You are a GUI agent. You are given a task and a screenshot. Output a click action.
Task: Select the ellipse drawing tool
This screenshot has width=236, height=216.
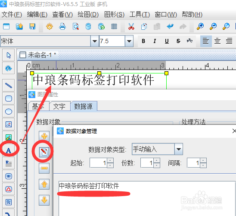tap(9, 111)
